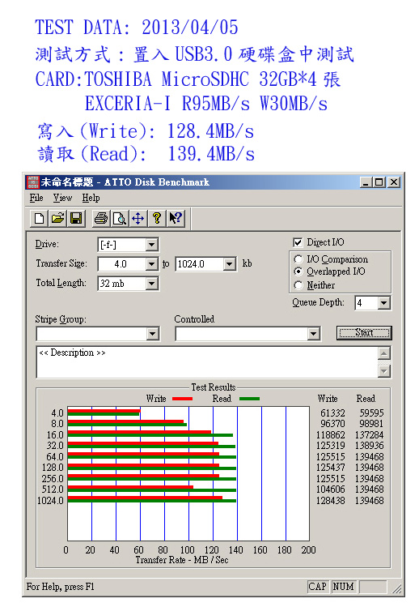Open Print Preview magnifier icon
419x607 pixels.
coord(120,218)
